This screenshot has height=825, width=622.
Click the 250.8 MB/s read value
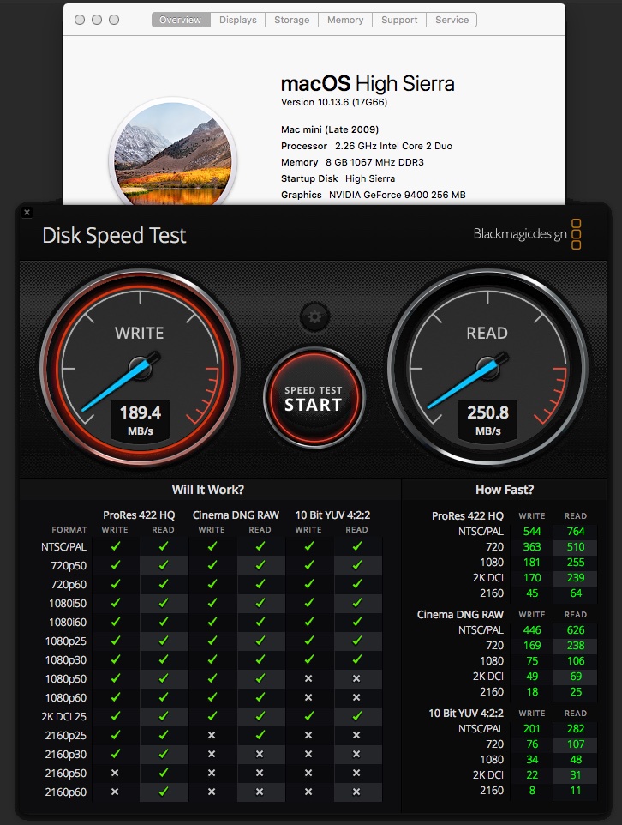pyautogui.click(x=488, y=420)
